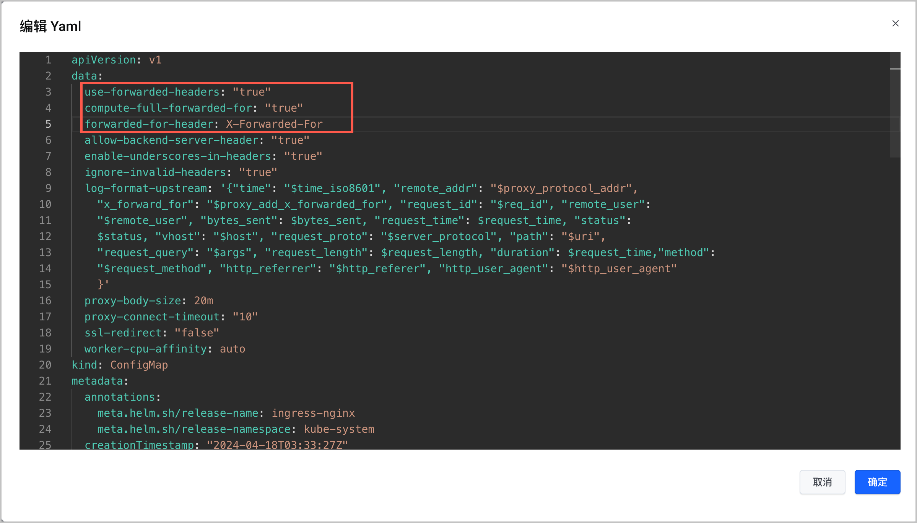Place cursor on apiVersion key
Screen dimensions: 917x523
[x=104, y=60]
